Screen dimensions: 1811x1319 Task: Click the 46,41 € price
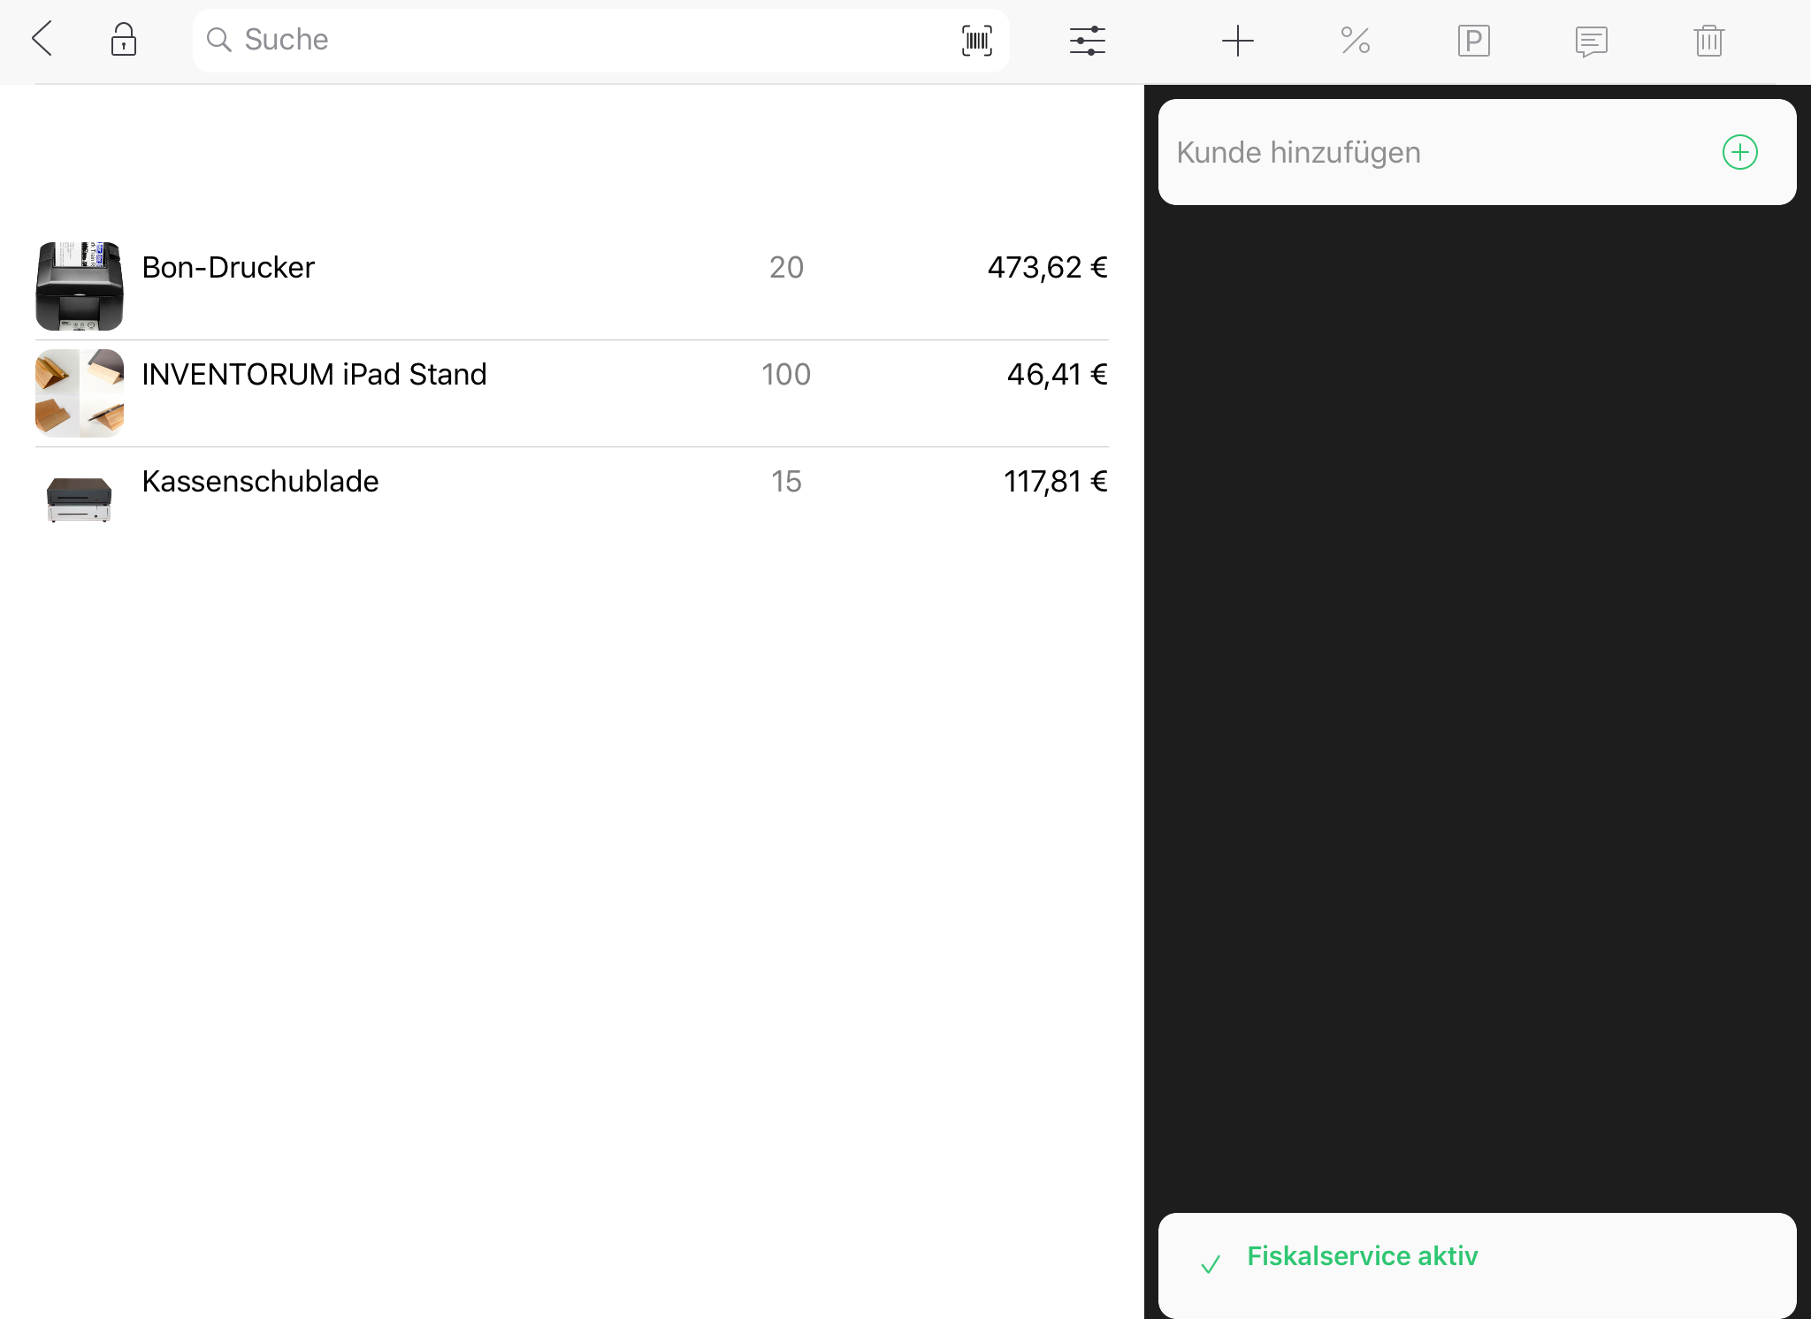point(1057,374)
